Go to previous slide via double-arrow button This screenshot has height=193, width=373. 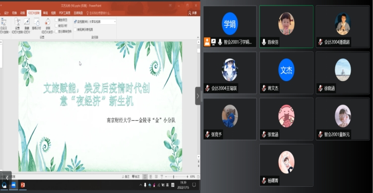click(x=198, y=161)
